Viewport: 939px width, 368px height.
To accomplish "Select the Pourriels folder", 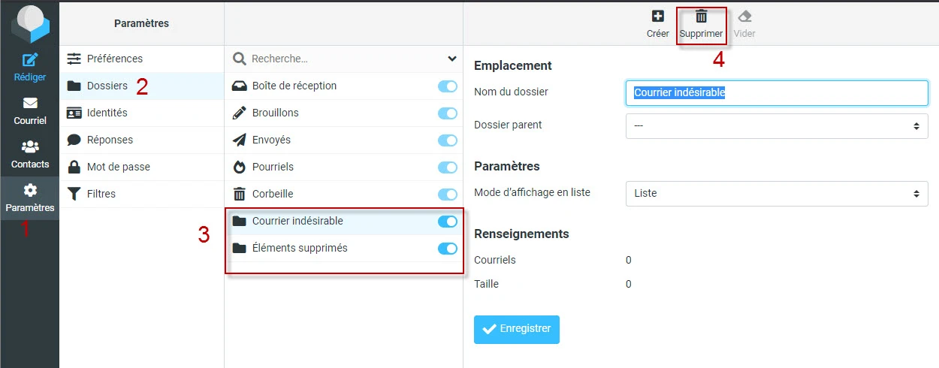I will 273,167.
